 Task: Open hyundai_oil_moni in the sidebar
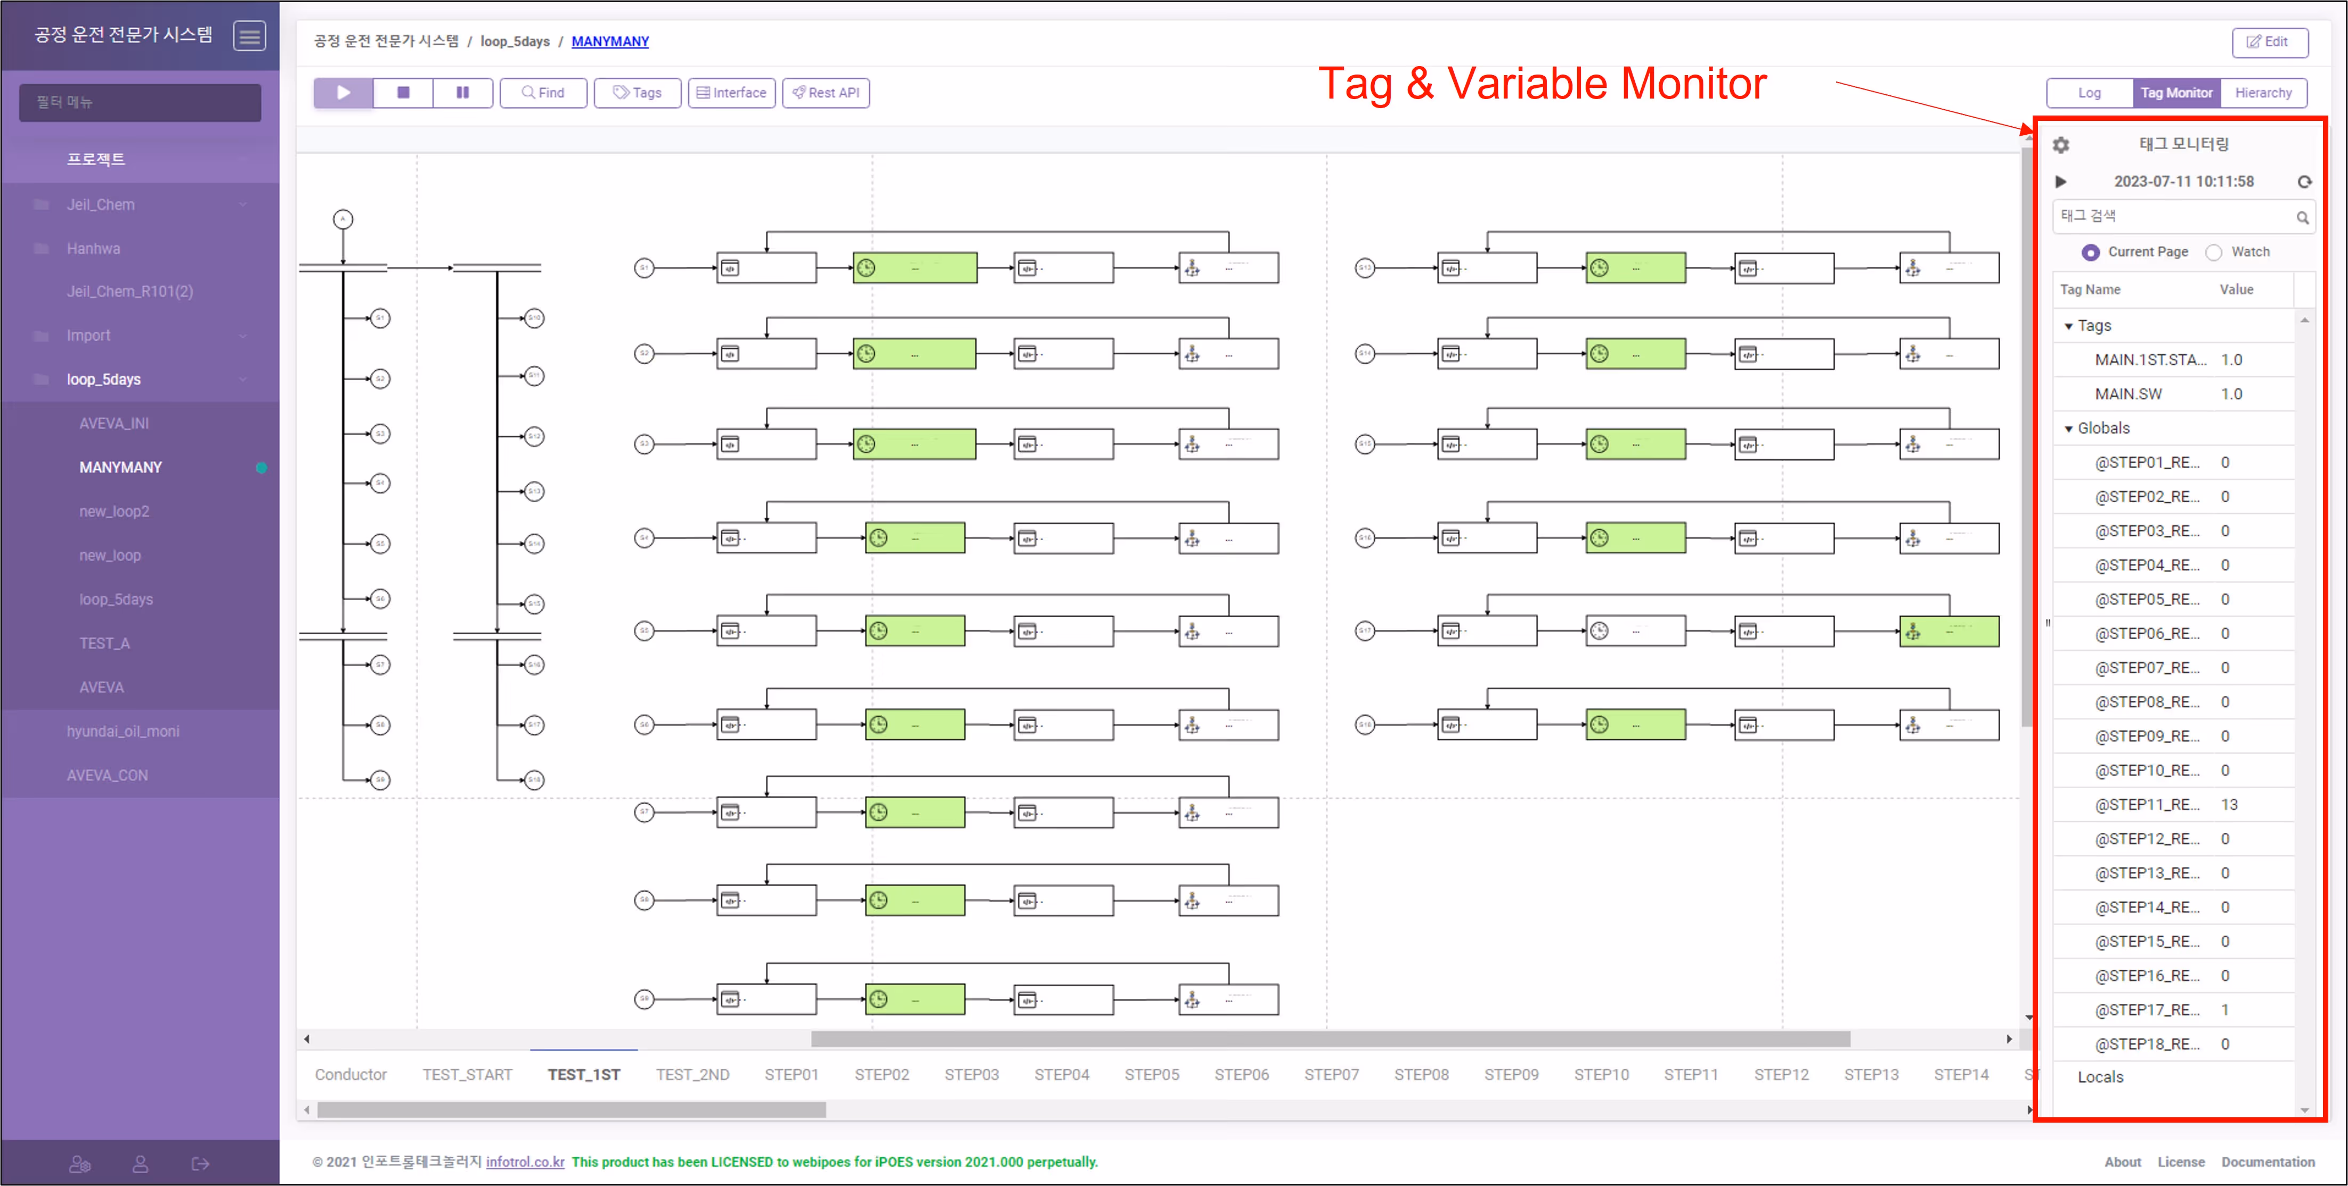click(x=123, y=731)
